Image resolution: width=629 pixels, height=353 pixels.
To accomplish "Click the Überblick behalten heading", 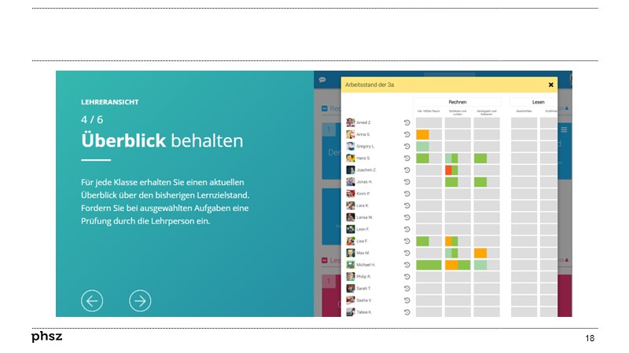I will (162, 140).
